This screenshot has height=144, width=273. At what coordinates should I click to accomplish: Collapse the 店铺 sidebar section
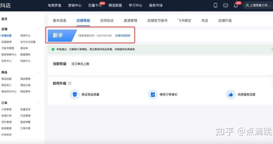click(38, 29)
